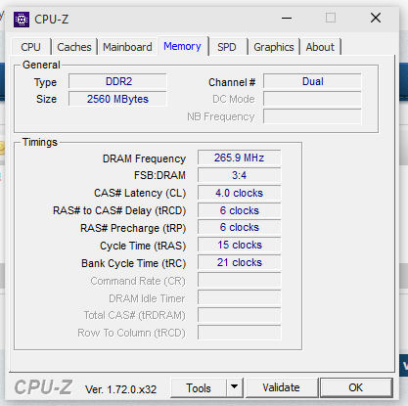Viewport: 408px width, 406px height.
Task: Open the Graphics tab
Action: click(x=274, y=47)
